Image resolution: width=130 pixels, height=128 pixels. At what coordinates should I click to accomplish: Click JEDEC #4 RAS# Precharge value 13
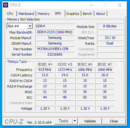(45, 86)
